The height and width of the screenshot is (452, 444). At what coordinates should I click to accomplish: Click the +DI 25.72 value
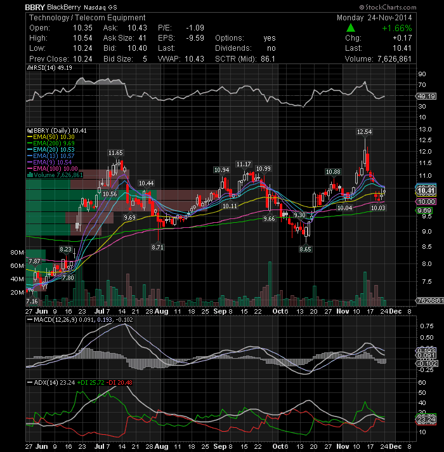click(91, 383)
